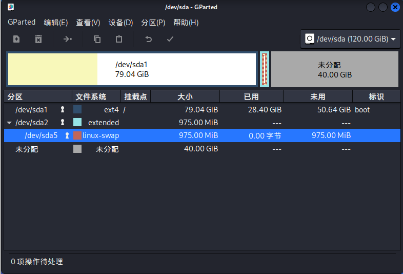Click the Undo last operation icon
Screen dimensions: 403x274
coord(149,39)
